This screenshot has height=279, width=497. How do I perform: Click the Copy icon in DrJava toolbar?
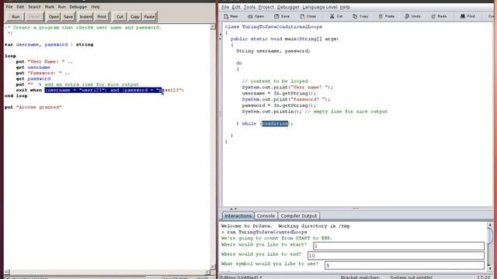[x=360, y=16]
